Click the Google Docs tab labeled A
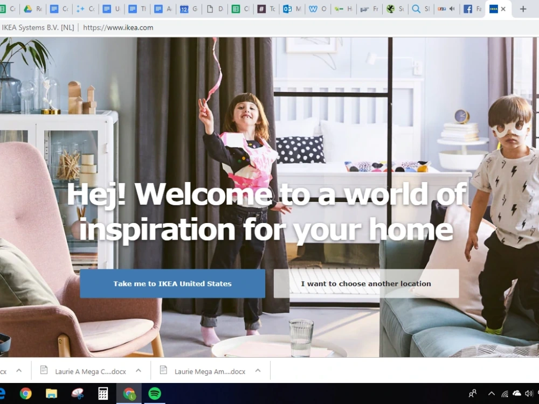Screen dimensions: 539x404 (163, 9)
